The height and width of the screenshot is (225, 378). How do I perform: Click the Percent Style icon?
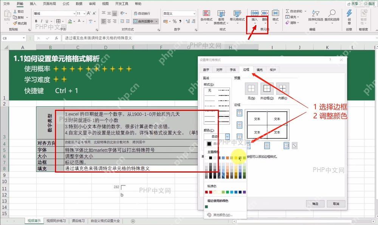[x=175, y=22]
